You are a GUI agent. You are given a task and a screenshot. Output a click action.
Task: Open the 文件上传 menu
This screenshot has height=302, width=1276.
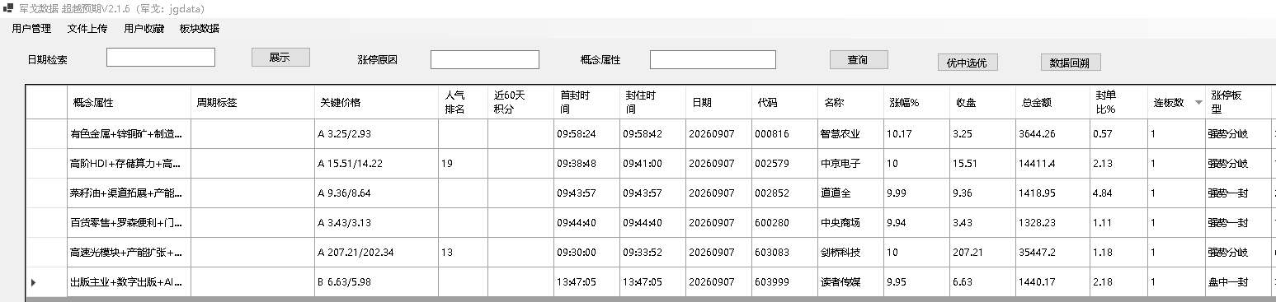tap(87, 29)
